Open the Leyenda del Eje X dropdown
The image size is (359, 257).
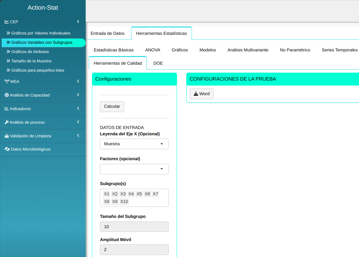[134, 144]
